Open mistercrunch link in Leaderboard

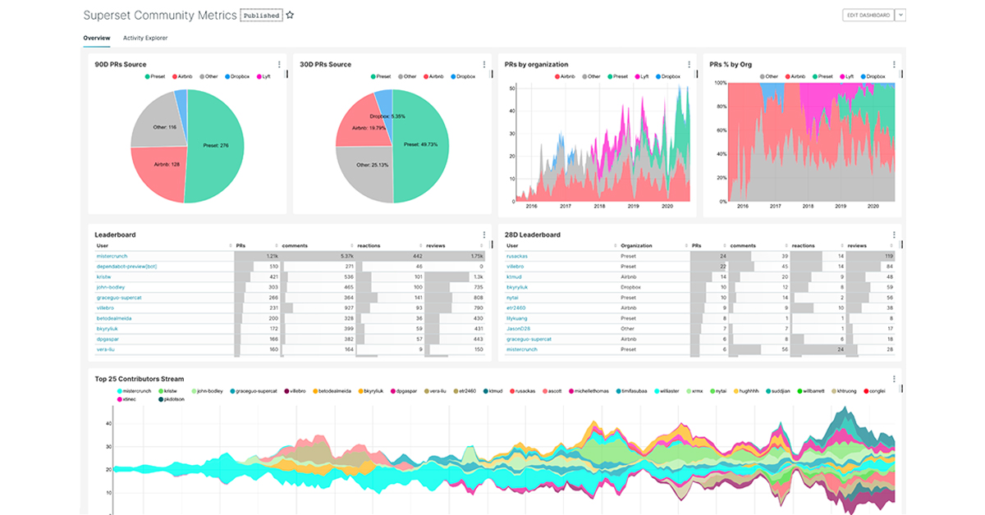(x=112, y=257)
